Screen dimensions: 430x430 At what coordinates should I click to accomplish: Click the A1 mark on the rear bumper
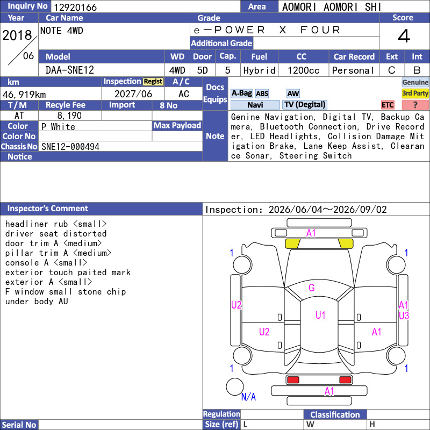point(329,391)
